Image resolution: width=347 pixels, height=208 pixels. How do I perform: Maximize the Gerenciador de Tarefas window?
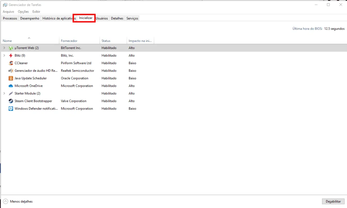point(328,5)
